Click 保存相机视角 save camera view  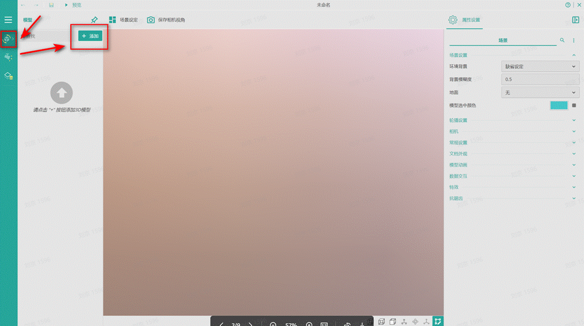click(x=166, y=20)
